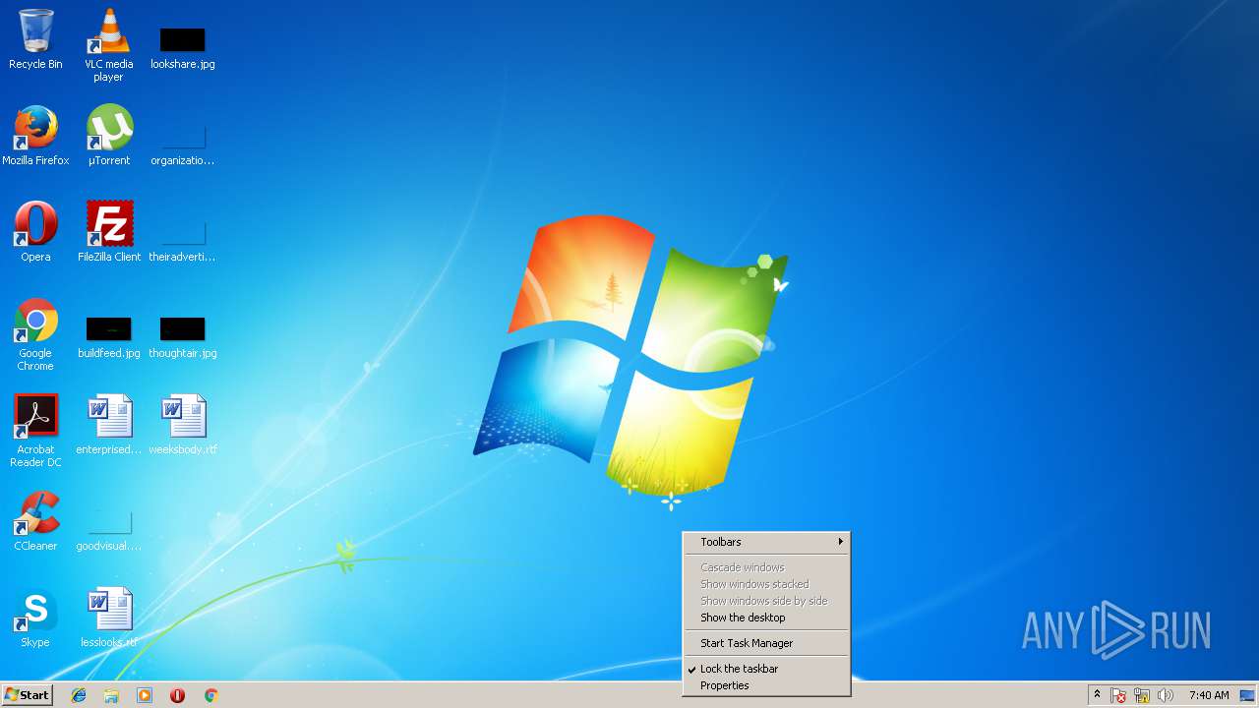Select the buildfeed.jpg file icon

coord(109,336)
